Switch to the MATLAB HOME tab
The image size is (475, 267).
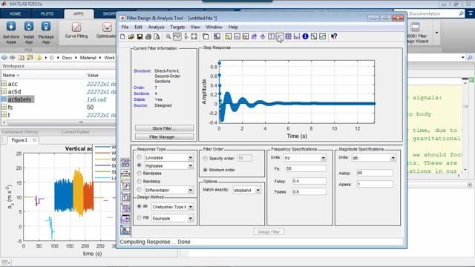tap(15, 14)
